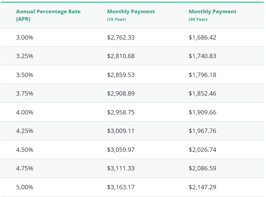
Task: Select the $1,852.46 30-year payment
Action: (202, 93)
